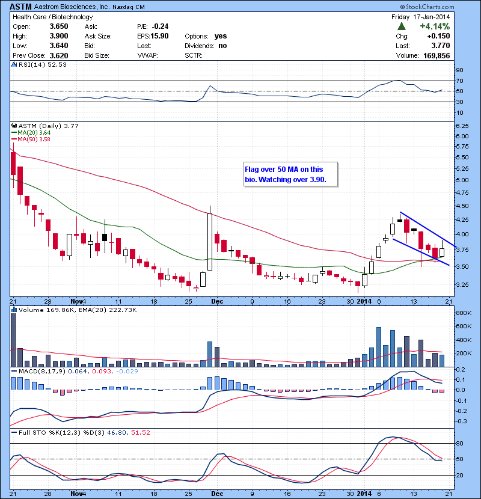Click the '5.00' price axis label

pos(462,180)
